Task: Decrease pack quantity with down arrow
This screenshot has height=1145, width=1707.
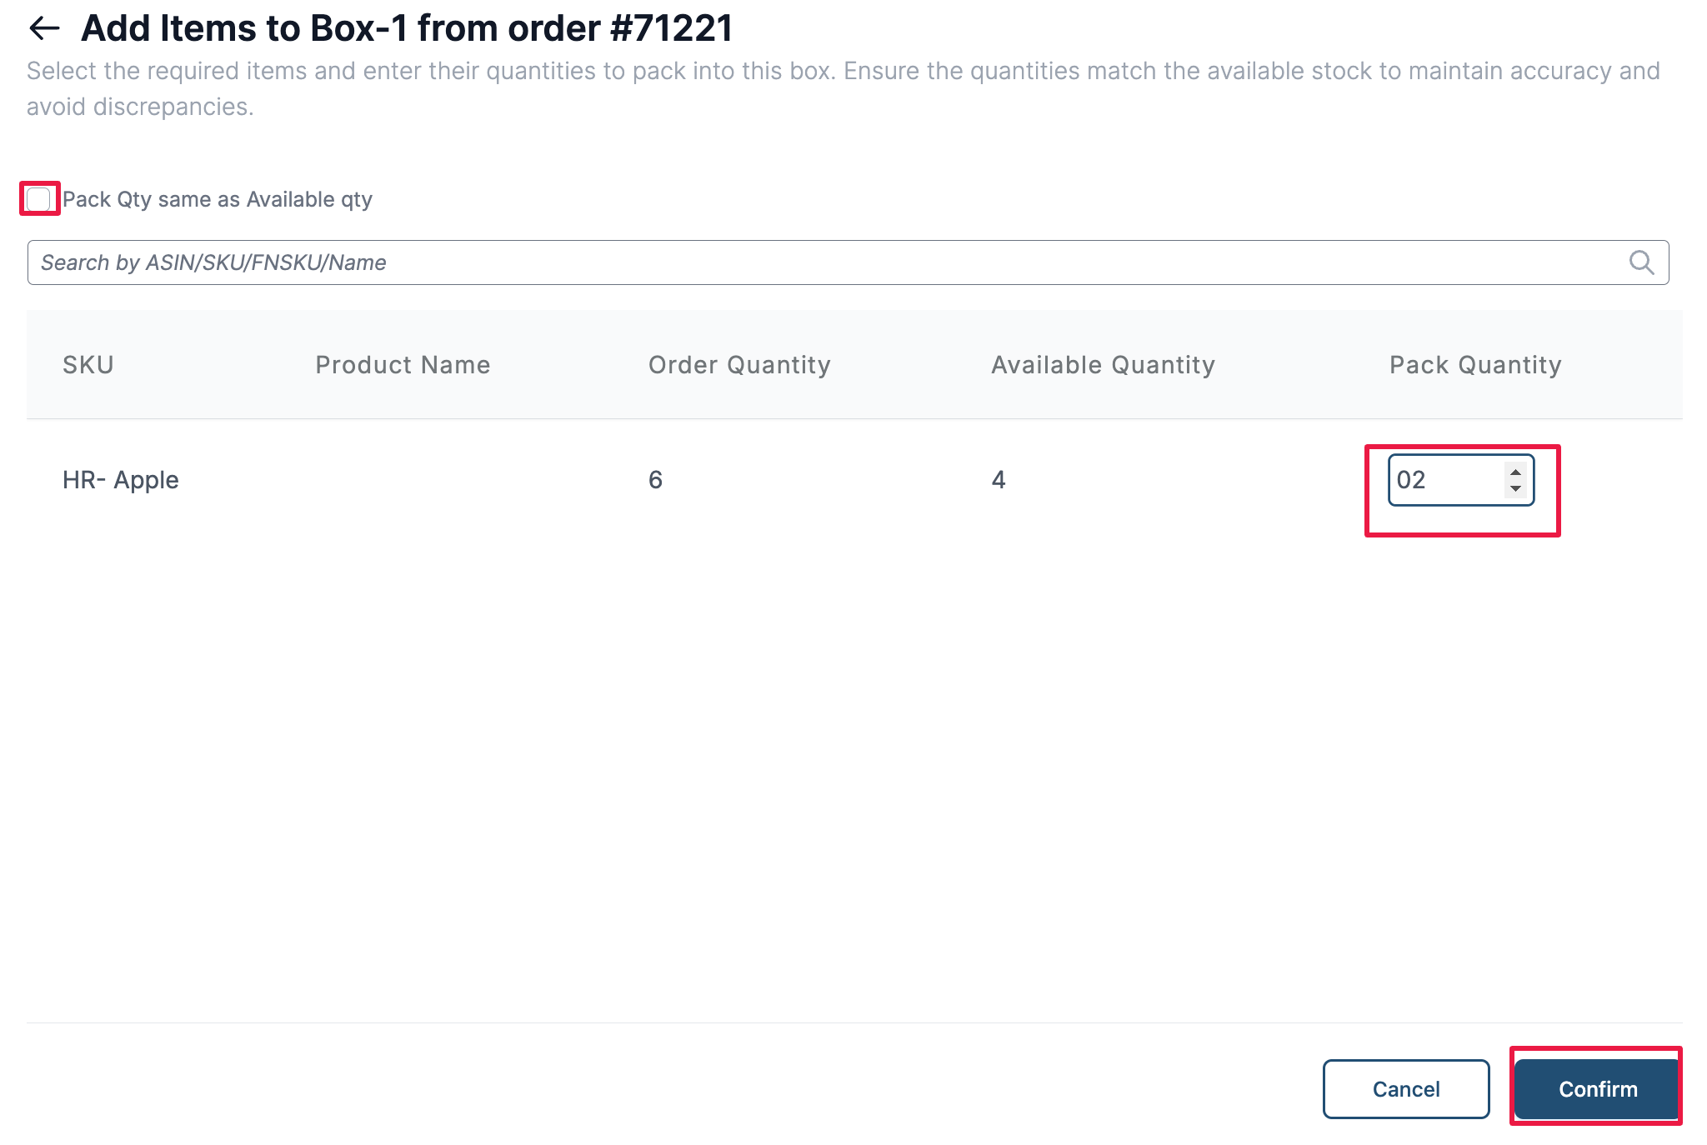Action: 1515,489
